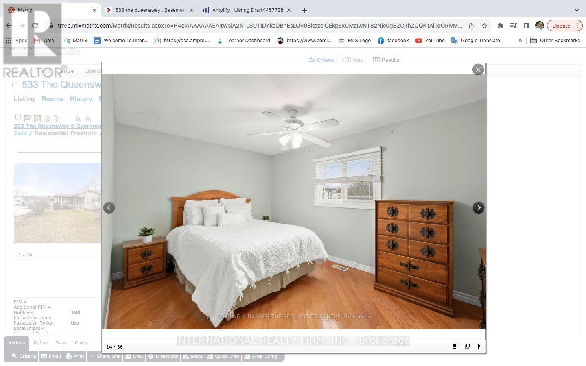Tick the checkbox beside 533 The Queensway title
The width and height of the screenshot is (586, 366).
[x=15, y=85]
